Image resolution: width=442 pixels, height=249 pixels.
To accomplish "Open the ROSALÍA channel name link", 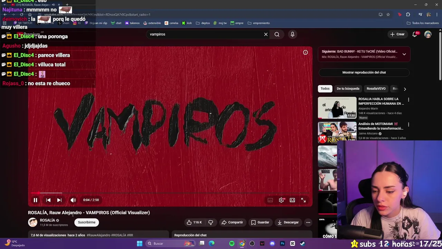I will click(x=47, y=220).
